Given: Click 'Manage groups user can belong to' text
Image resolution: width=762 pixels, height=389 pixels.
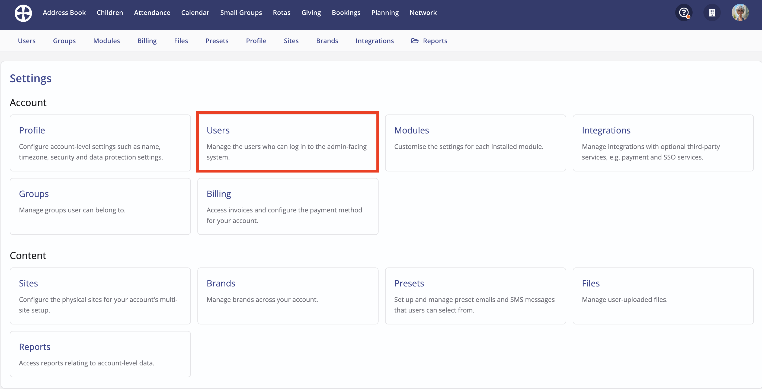Looking at the screenshot, I should click(x=72, y=210).
